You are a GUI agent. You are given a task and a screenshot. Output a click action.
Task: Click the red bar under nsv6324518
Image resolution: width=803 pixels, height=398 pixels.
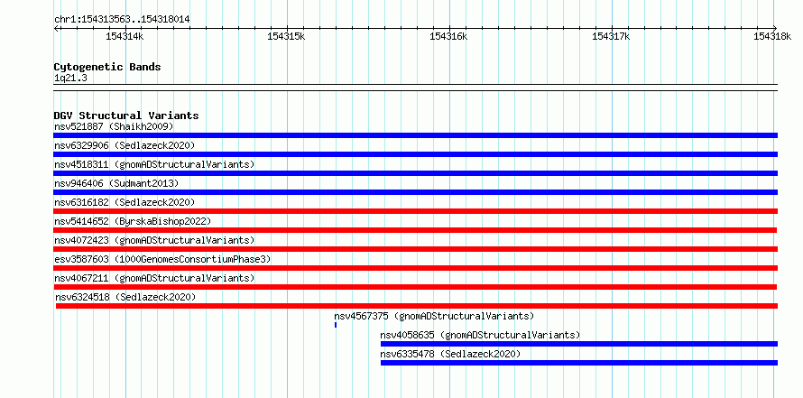[417, 306]
